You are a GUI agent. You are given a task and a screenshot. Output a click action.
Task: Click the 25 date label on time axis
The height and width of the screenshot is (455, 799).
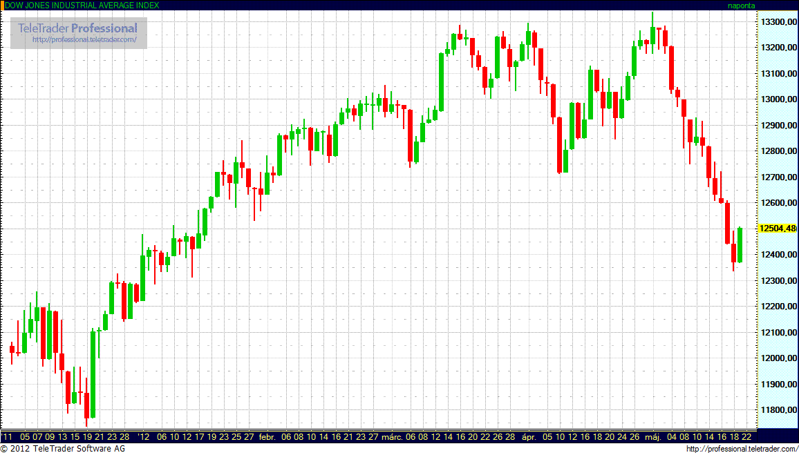click(x=236, y=437)
